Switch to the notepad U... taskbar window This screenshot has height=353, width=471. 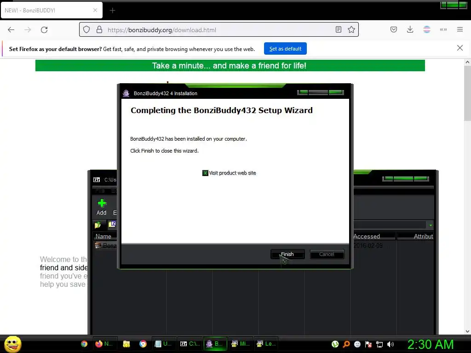point(163,344)
